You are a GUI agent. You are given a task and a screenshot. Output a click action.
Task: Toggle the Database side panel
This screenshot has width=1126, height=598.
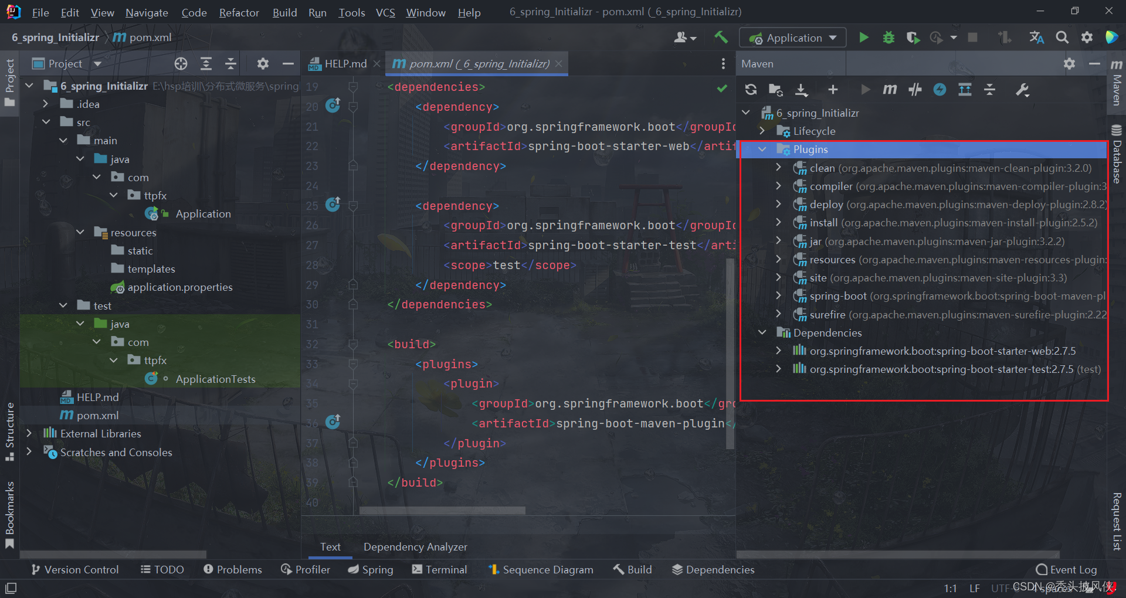tap(1117, 154)
